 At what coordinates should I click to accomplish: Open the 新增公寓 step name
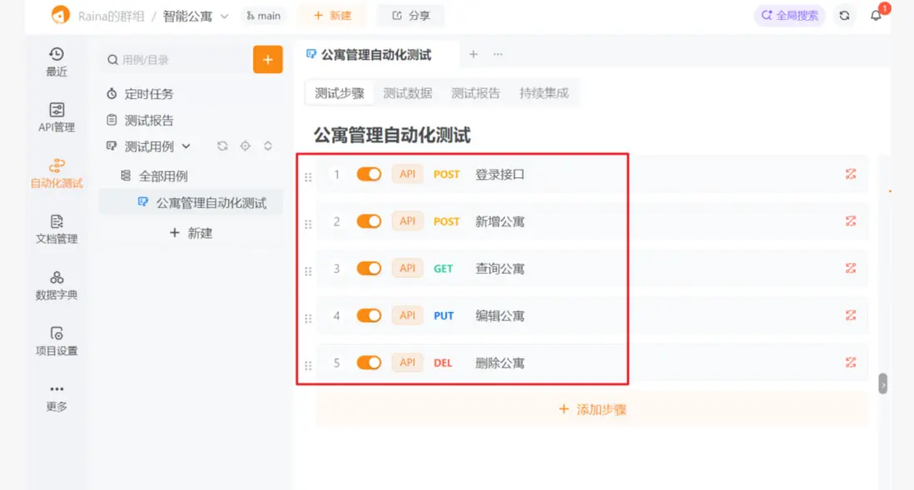pos(499,221)
